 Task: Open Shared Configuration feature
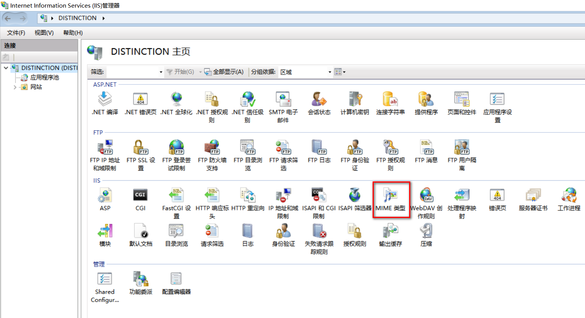pyautogui.click(x=105, y=287)
